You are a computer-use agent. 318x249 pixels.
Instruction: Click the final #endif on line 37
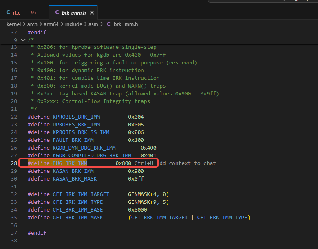tap(37, 233)
